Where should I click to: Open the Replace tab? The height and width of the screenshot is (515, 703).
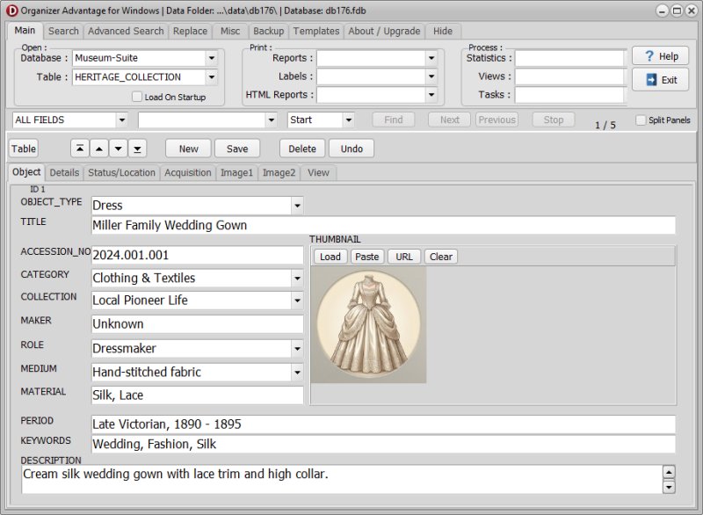tap(190, 31)
